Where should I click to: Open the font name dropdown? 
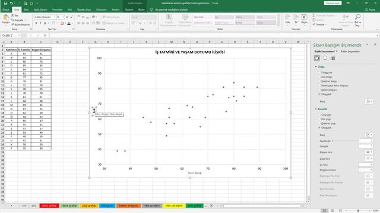54,17
